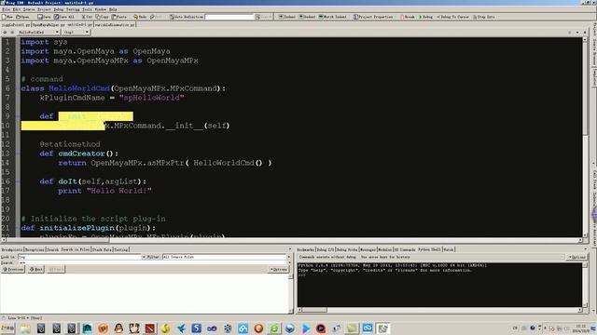Switch to the Debug Probe tab
597x335 pixels.
[347, 249]
